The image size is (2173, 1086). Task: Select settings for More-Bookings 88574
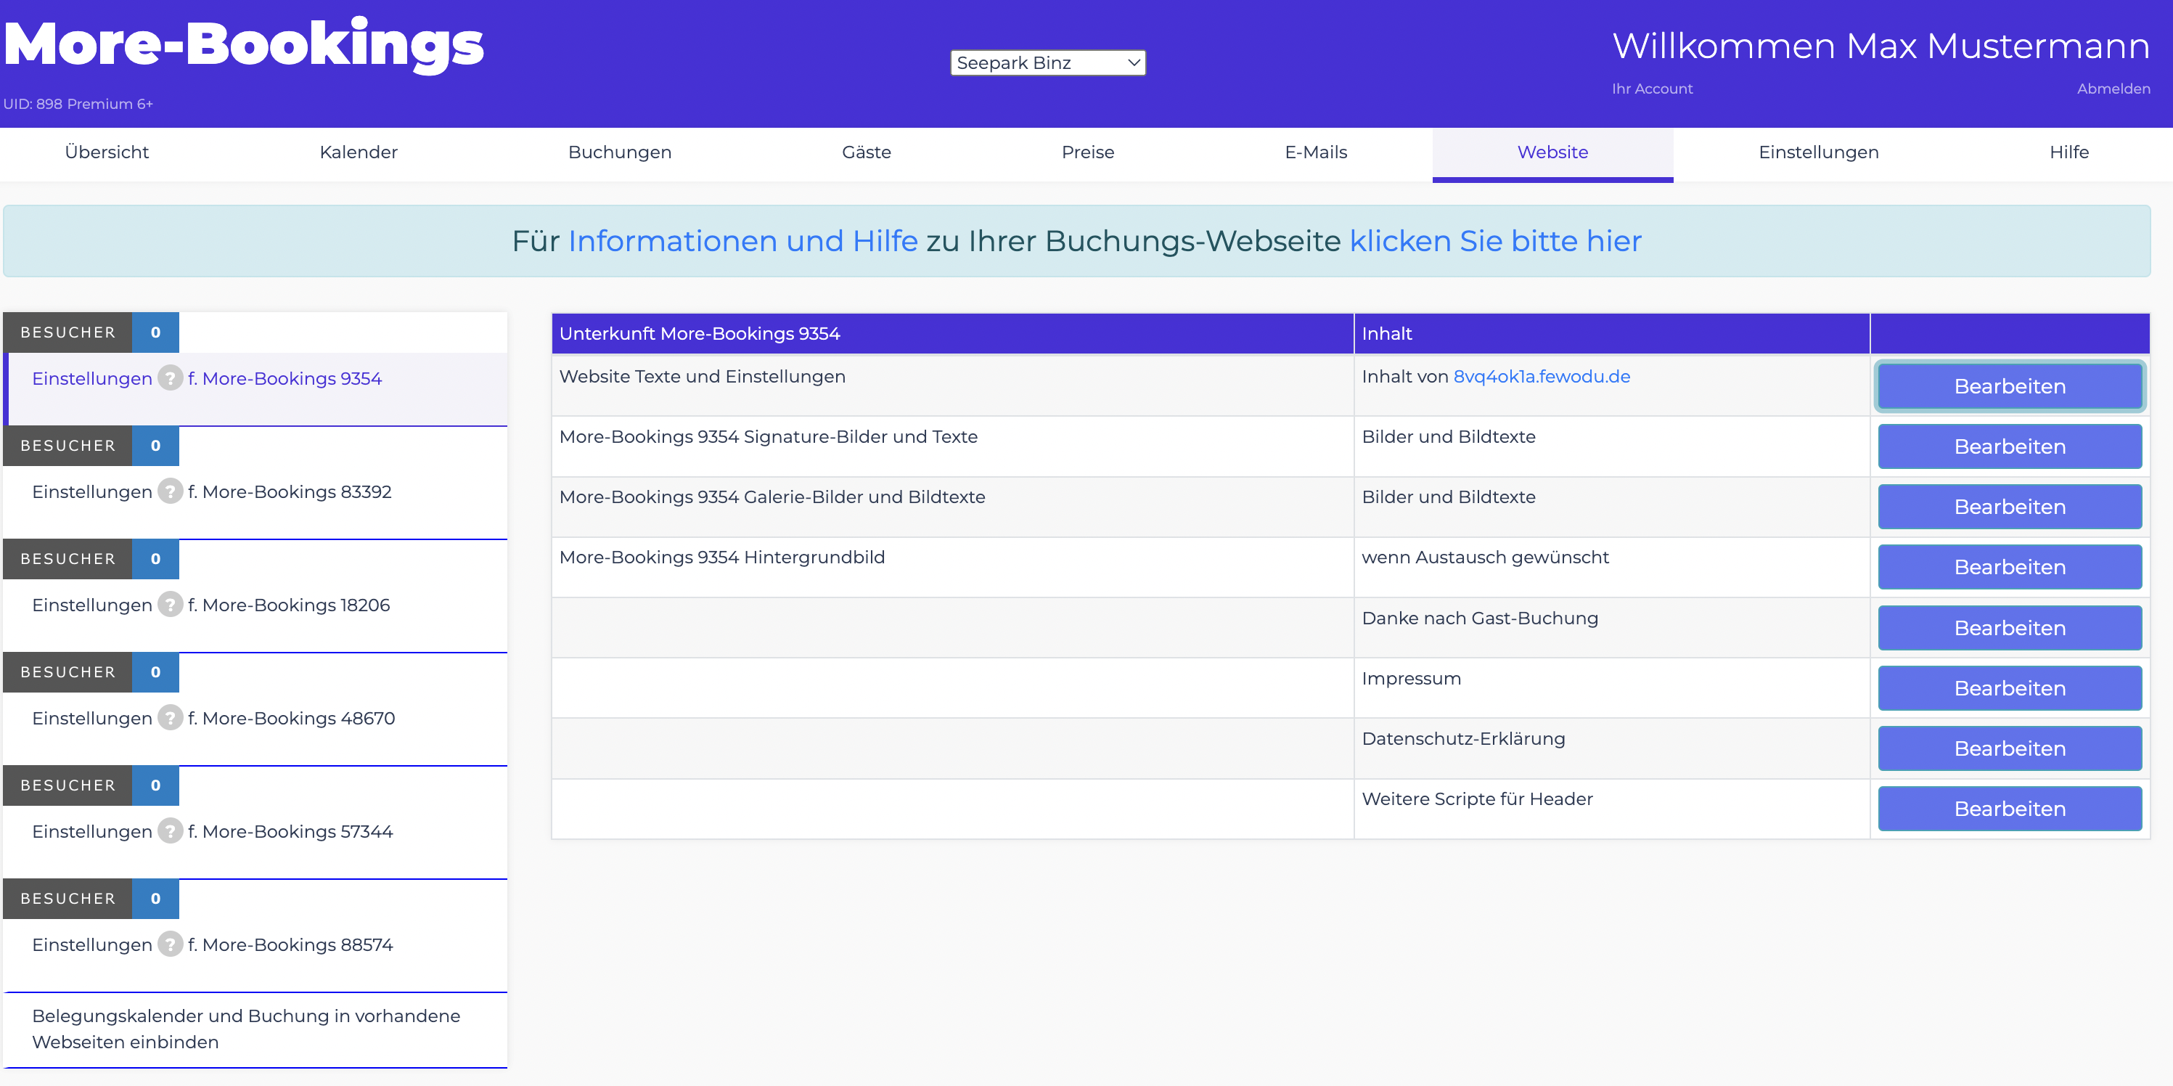[256, 955]
